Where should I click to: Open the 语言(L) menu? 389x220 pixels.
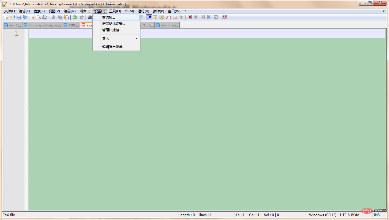(85, 11)
